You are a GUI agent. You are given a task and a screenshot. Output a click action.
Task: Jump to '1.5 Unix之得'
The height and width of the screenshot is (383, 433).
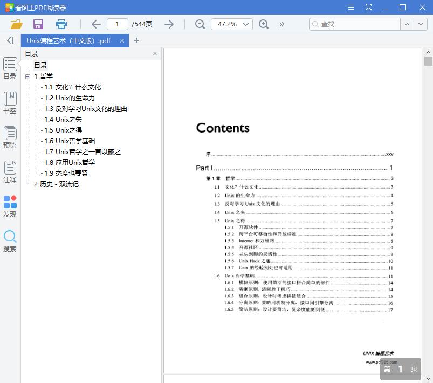coord(63,130)
